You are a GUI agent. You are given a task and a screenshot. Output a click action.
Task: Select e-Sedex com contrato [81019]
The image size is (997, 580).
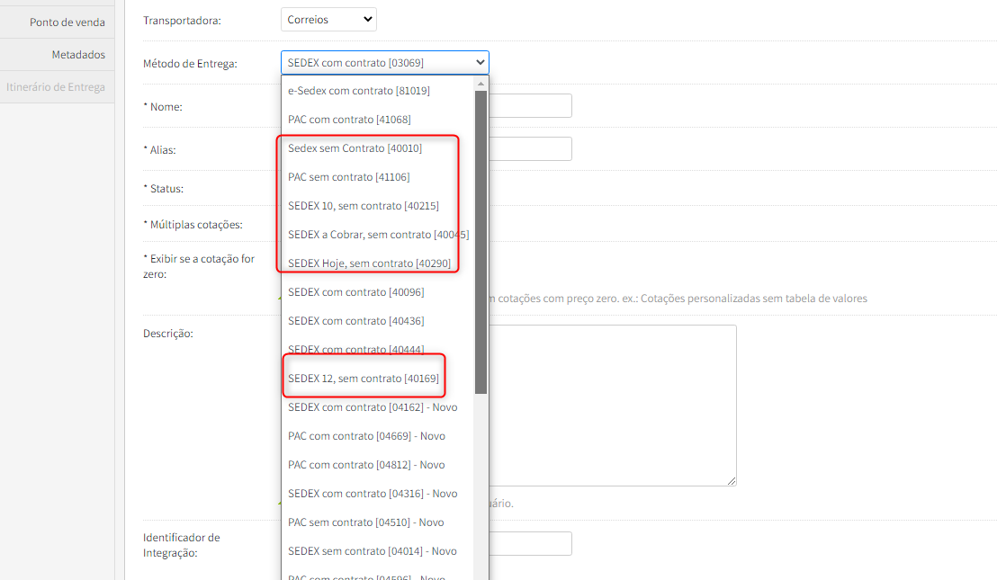[378, 91]
